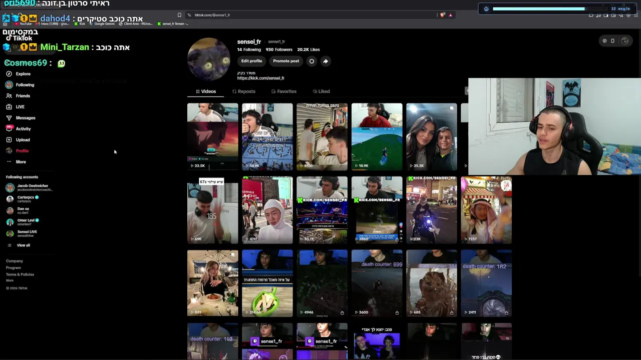
Task: Open the motorcycle video with 23K views
Action: click(x=432, y=210)
